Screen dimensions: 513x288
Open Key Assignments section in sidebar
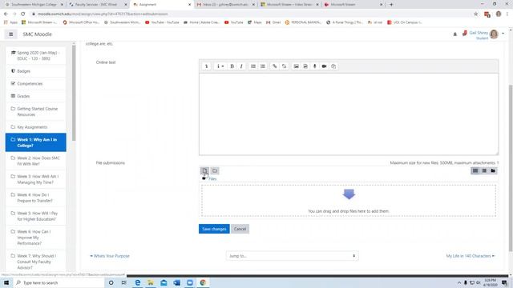[x=35, y=127]
